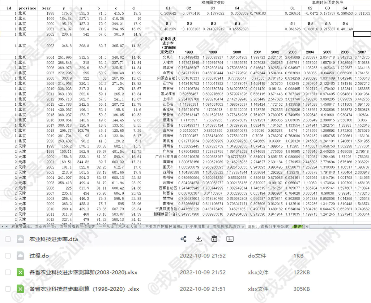
Task: Click the 2003 column header in the results table
Action: click(292, 52)
